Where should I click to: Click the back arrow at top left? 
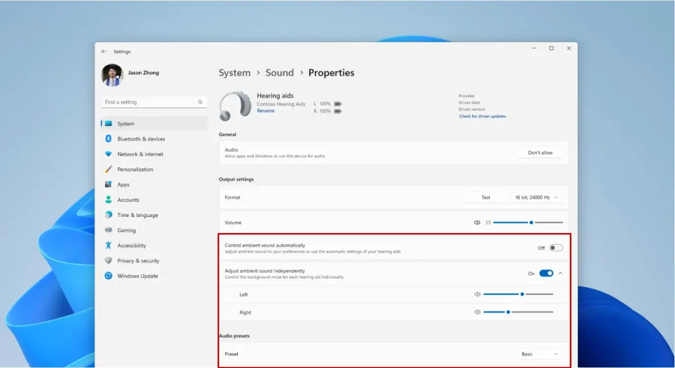coord(103,51)
